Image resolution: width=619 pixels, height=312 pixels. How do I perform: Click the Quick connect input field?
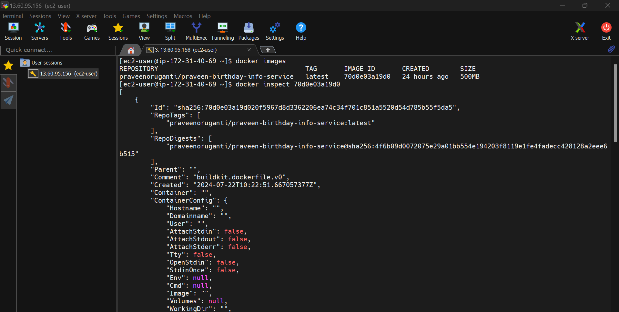[x=58, y=50]
